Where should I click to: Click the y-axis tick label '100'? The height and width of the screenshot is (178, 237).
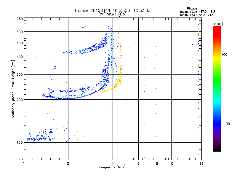coord(20,142)
